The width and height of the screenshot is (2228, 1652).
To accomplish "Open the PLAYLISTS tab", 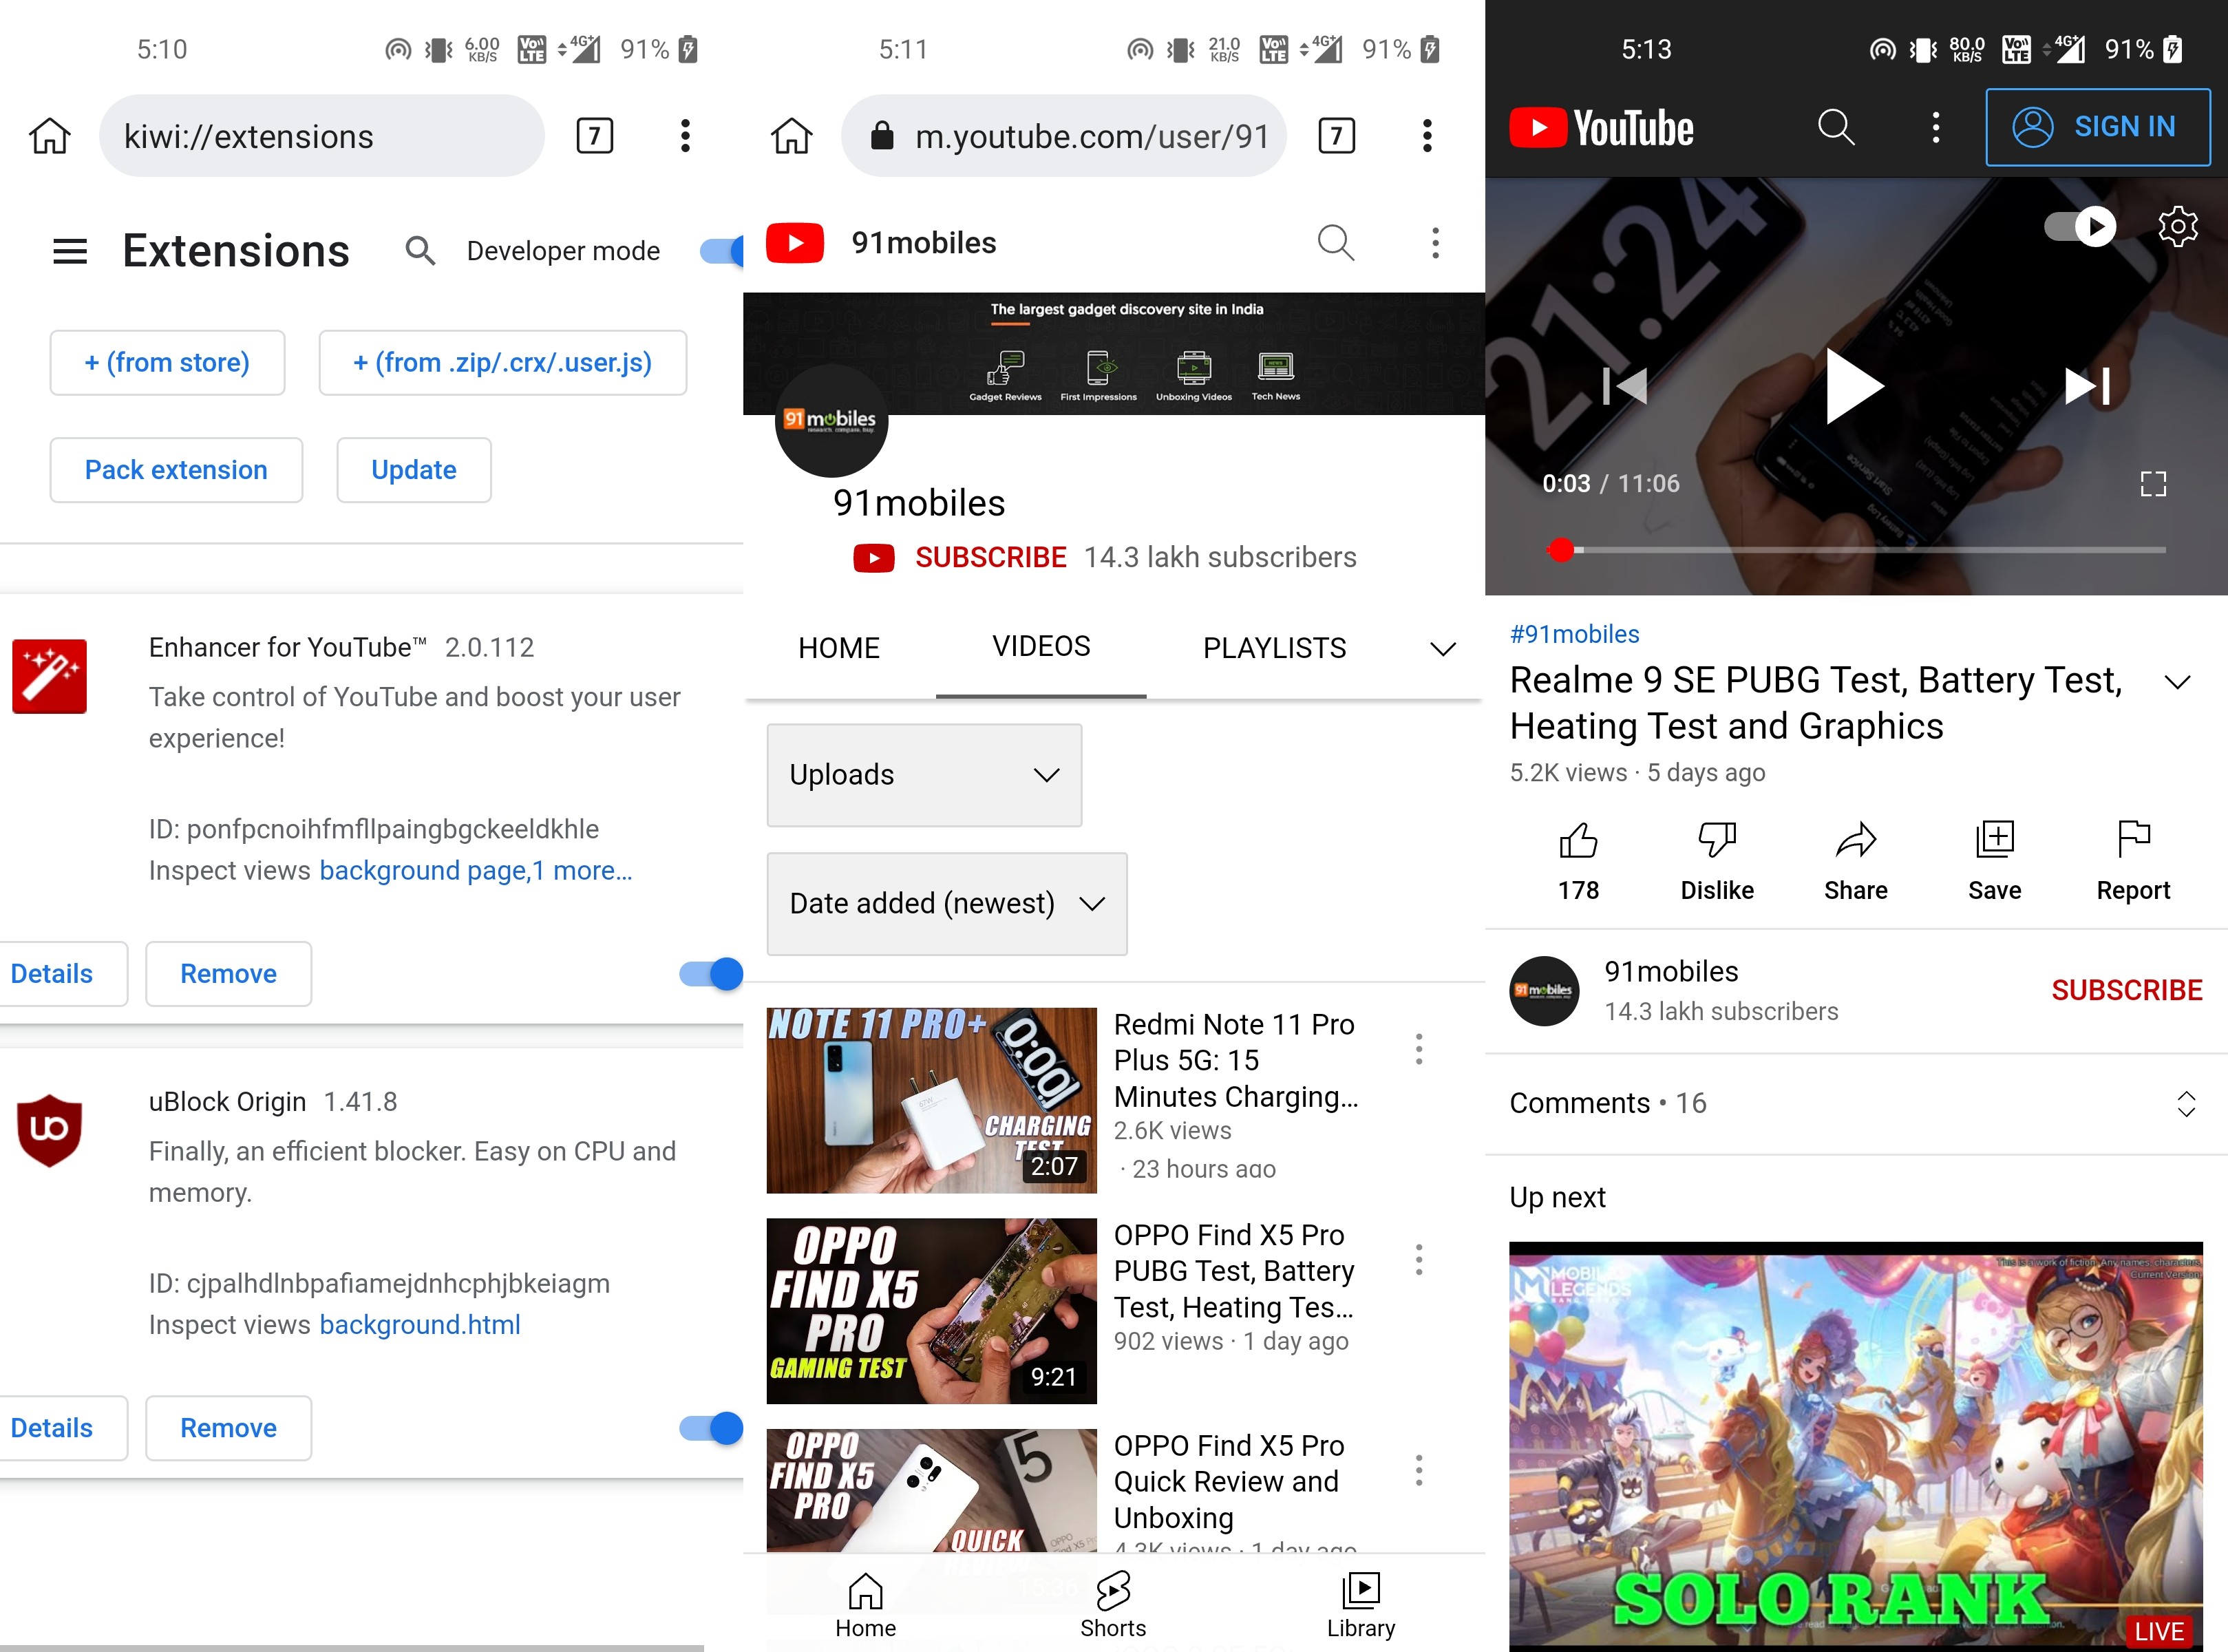I will click(1274, 648).
